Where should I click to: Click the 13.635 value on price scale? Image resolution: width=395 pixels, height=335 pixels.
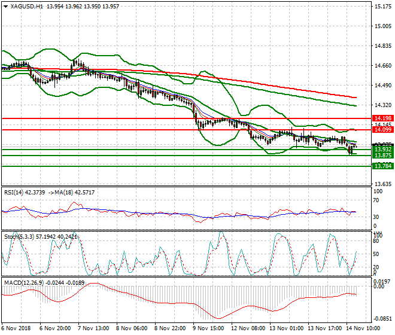[x=382, y=184]
